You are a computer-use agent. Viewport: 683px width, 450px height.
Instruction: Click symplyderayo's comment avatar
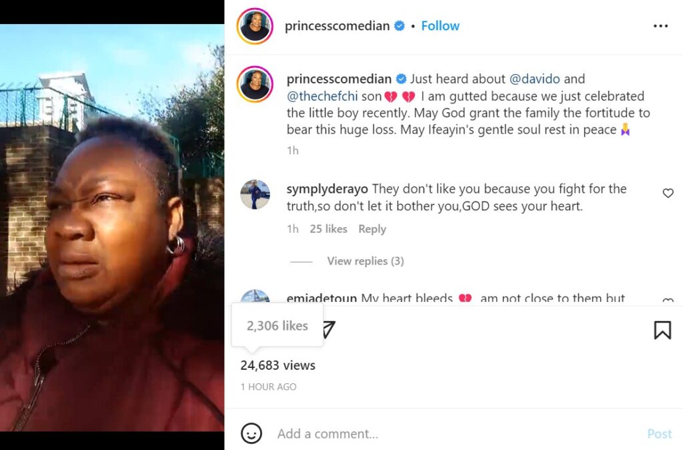pos(255,194)
